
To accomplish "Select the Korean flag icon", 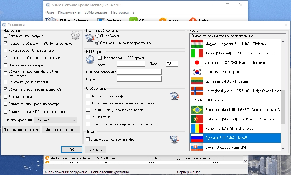I will coord(197,72).
